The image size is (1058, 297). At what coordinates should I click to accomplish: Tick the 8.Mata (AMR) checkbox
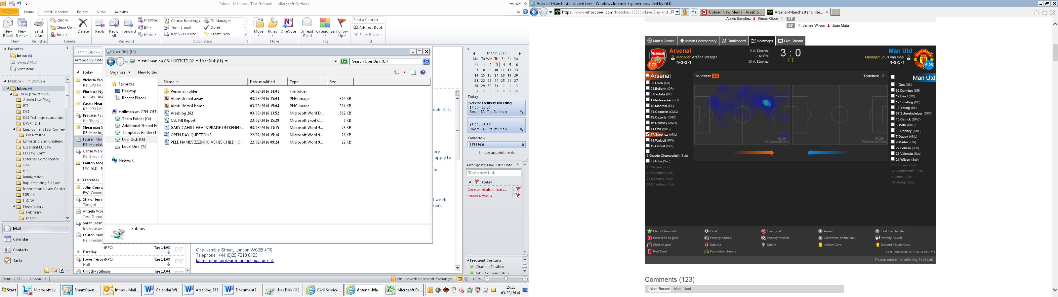tap(893, 125)
